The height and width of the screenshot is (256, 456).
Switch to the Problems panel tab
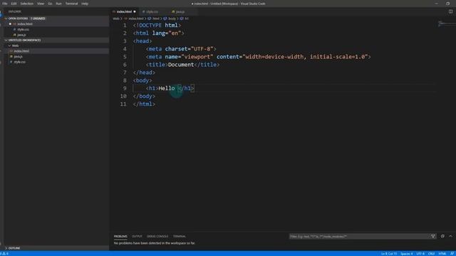(120, 236)
